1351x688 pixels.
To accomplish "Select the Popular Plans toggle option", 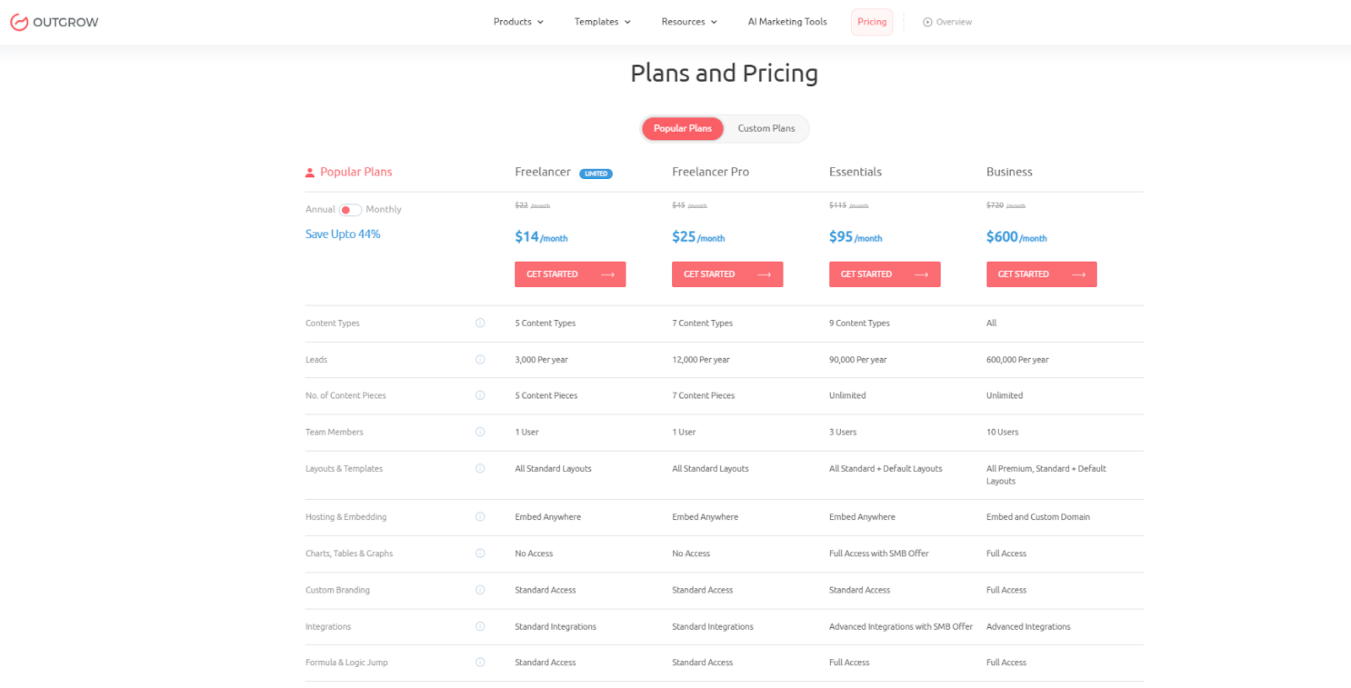I will point(682,128).
